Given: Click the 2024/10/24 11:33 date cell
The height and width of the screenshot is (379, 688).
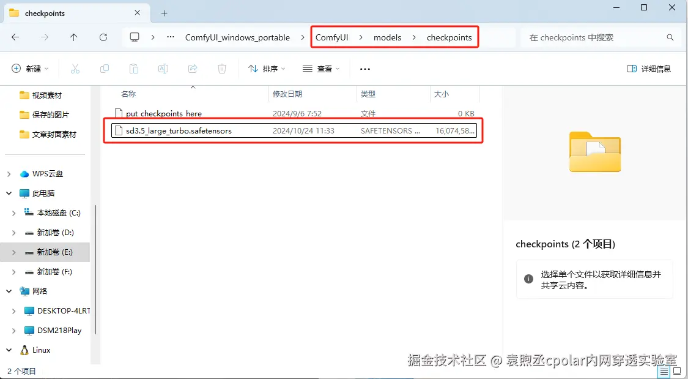Looking at the screenshot, I should [303, 130].
